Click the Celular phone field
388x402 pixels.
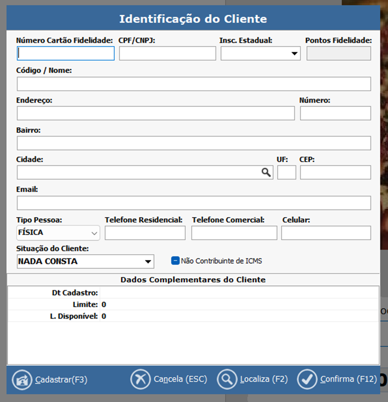coord(326,233)
